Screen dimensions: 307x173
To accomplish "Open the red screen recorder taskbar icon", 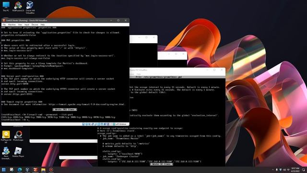I will [x=51, y=170].
